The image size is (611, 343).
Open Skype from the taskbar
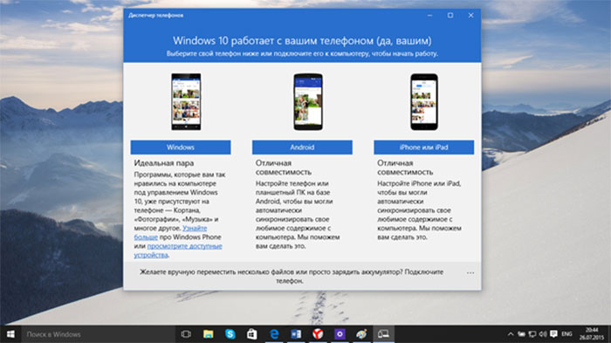coord(230,334)
